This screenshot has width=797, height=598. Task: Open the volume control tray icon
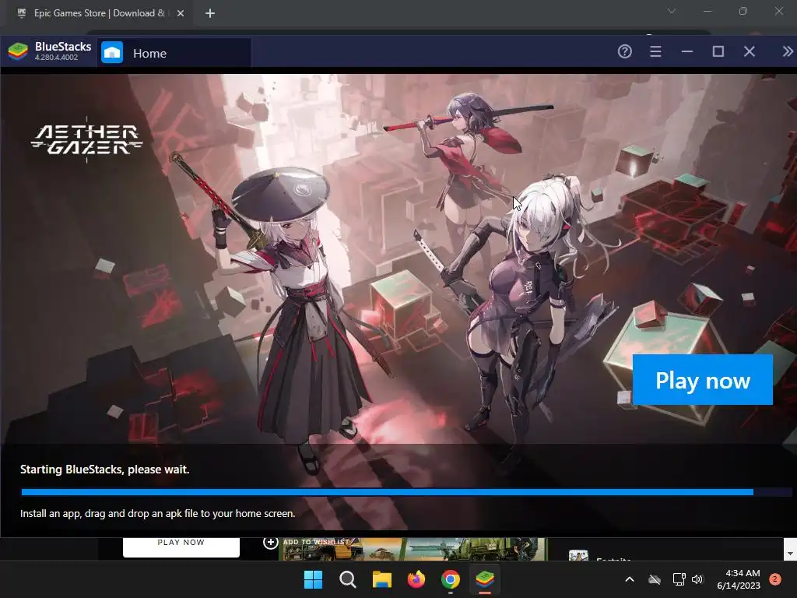pos(697,579)
